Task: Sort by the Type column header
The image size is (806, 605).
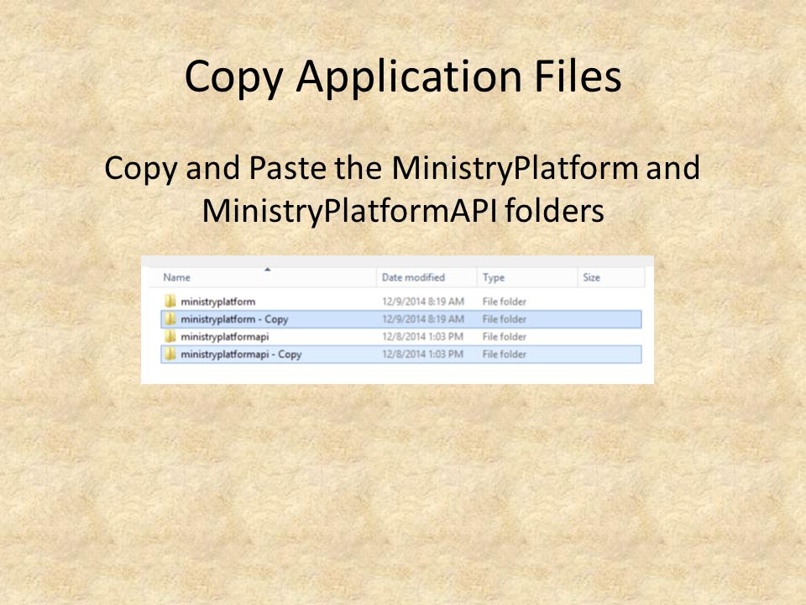Action: (x=494, y=277)
